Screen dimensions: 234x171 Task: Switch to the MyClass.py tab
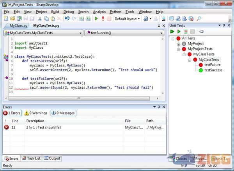coord(18,25)
